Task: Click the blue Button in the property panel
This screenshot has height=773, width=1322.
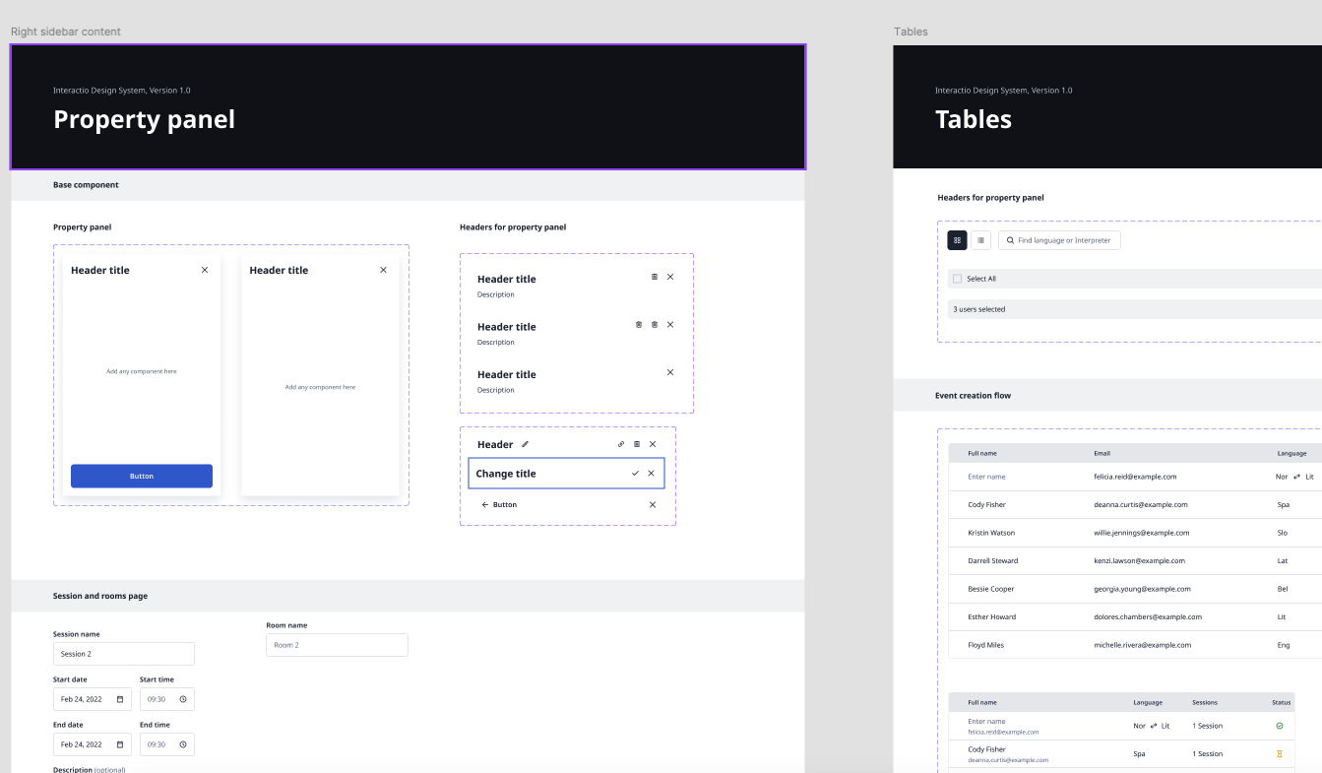Action: 142,476
